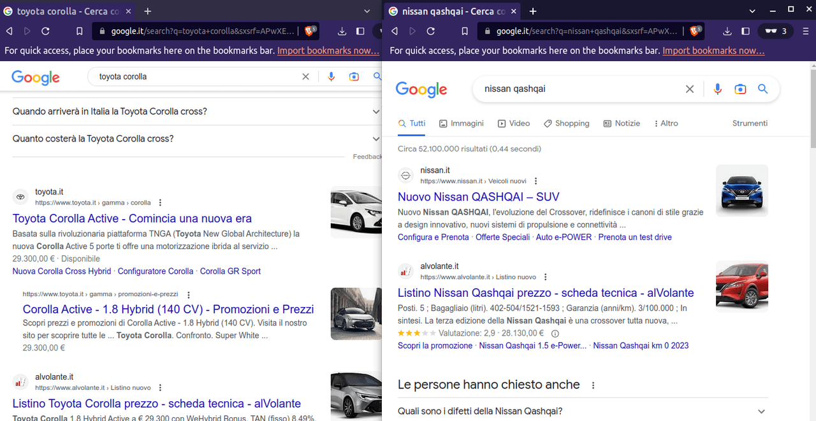Switch to the Video tab
The height and width of the screenshot is (421, 816).
point(514,124)
